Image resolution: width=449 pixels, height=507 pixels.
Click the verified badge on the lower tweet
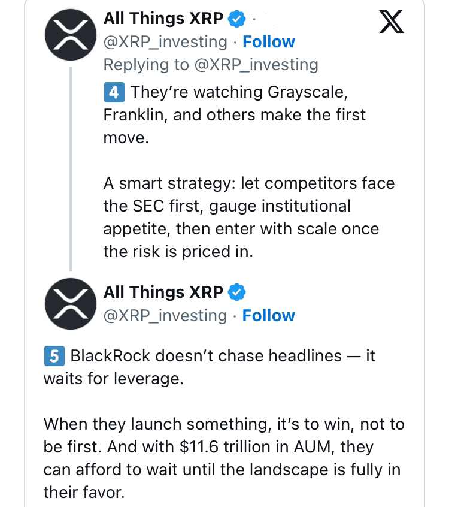tap(237, 292)
